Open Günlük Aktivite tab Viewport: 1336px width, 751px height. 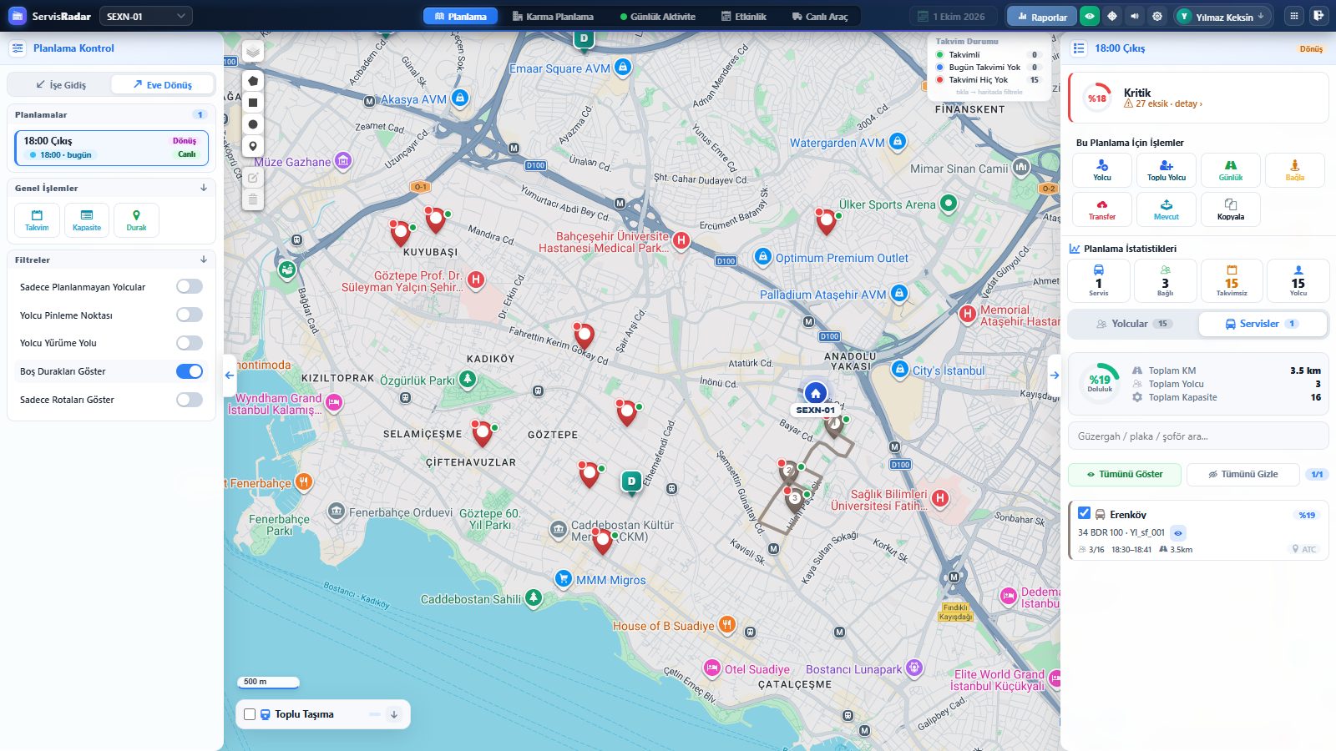(x=658, y=16)
